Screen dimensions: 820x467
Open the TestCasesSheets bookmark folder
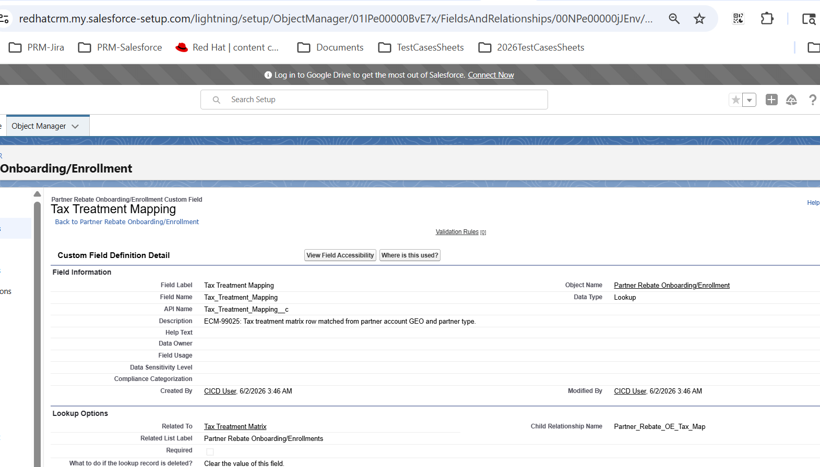coord(421,47)
